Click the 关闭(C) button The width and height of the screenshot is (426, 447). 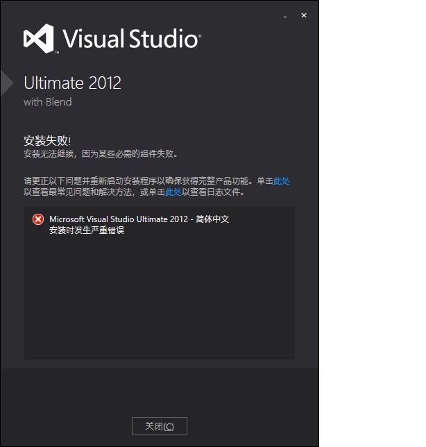[x=160, y=426]
